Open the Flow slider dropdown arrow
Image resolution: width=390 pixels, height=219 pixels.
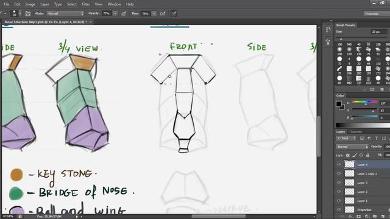tap(154, 13)
